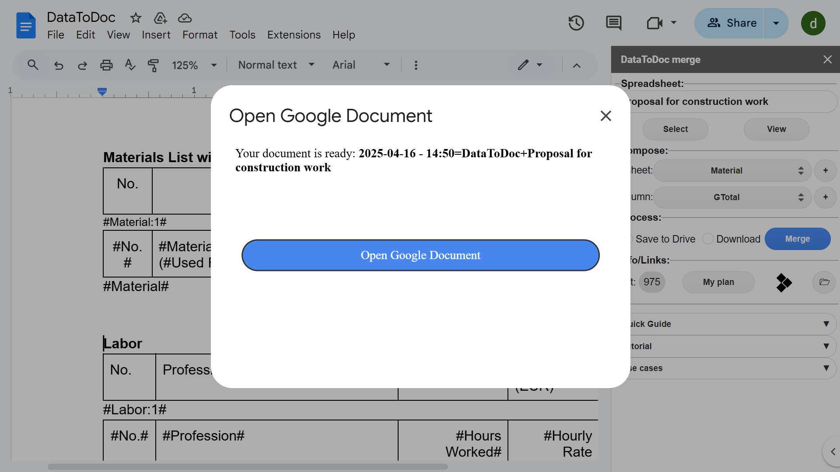The height and width of the screenshot is (472, 840).
Task: Open the search magnifier tool in toolbar
Action: coord(33,65)
